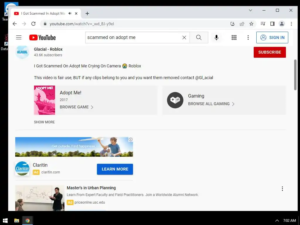The image size is (300, 225).
Task: Click the magnifier search button
Action: 199,37
